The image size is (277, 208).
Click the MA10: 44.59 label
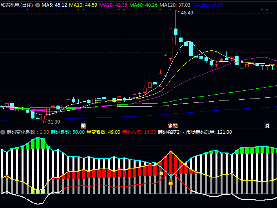click(83, 5)
